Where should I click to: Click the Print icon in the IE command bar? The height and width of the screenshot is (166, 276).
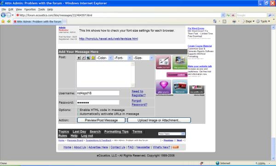[x=234, y=22]
